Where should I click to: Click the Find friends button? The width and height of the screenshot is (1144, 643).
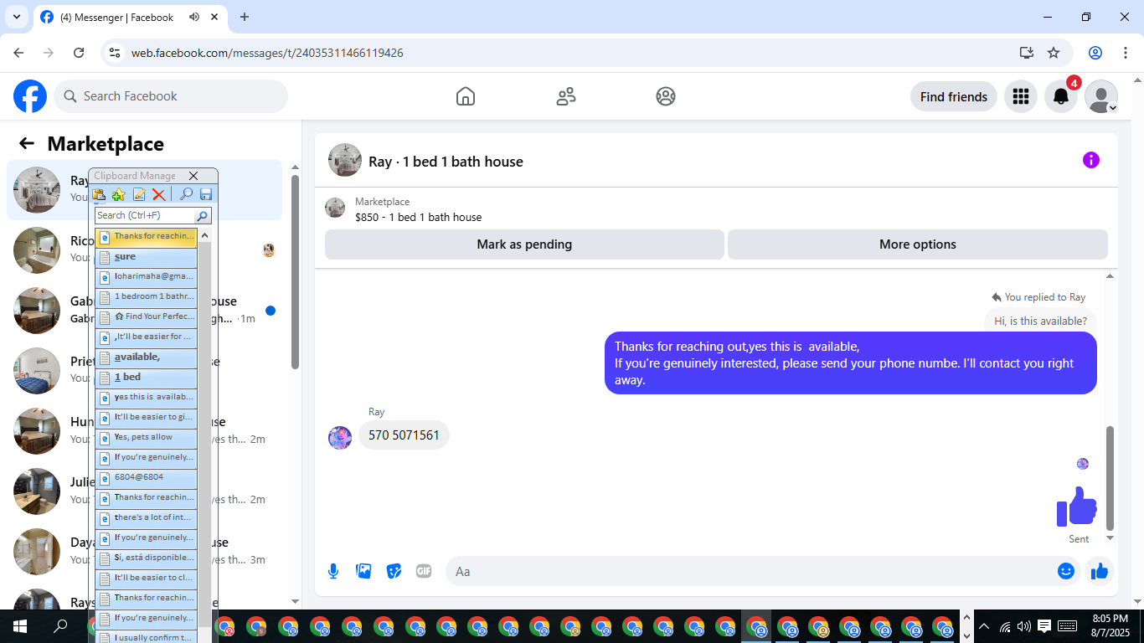(954, 96)
